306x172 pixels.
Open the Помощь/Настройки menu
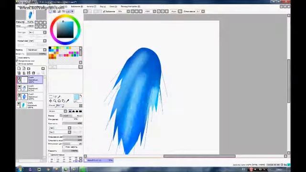pyautogui.click(x=130, y=6)
